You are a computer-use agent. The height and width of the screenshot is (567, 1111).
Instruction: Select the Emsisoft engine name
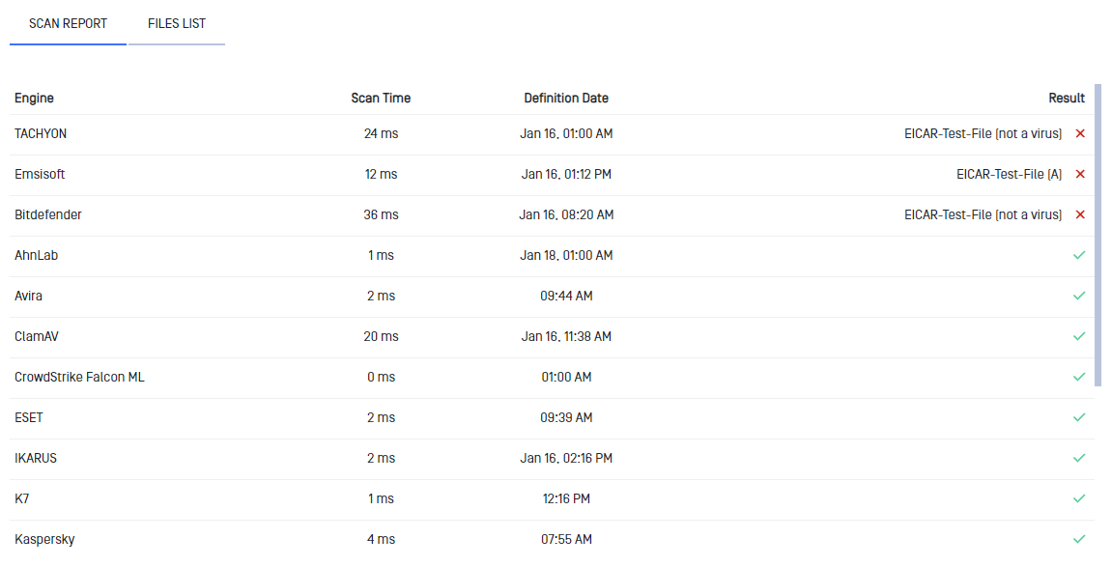coord(40,174)
